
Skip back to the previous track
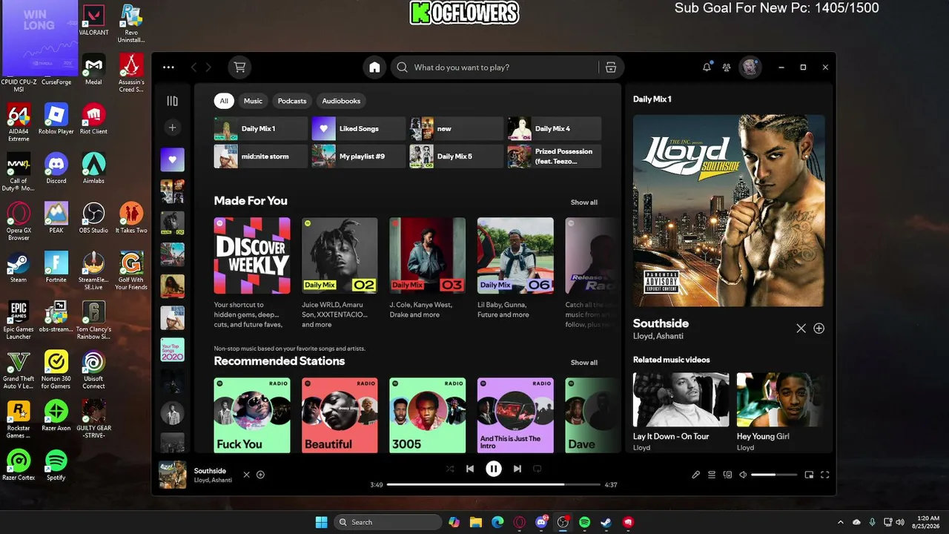[470, 469]
